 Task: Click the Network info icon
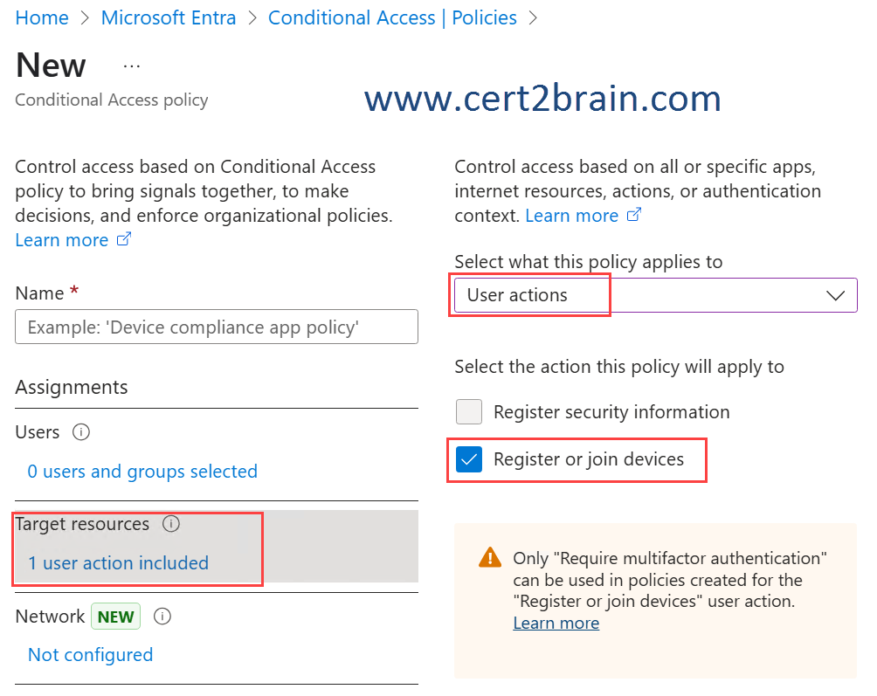pyautogui.click(x=162, y=616)
